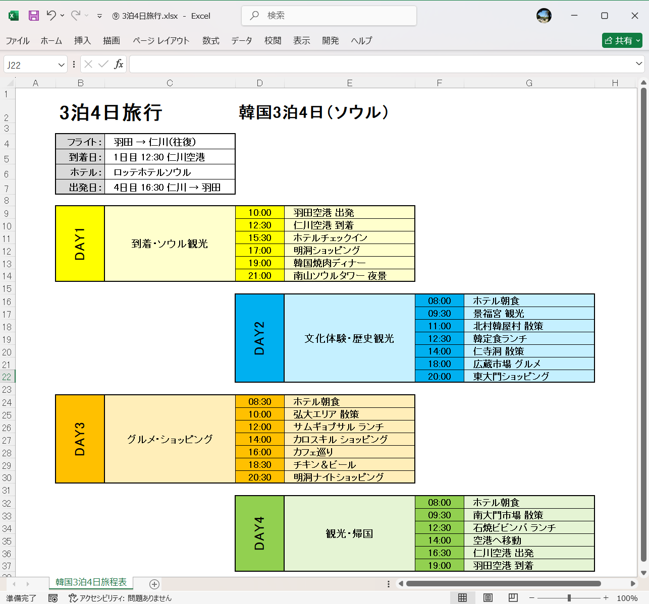649x604 pixels.
Task: Run the アクセシビリティ accessibility checker
Action: point(121,598)
